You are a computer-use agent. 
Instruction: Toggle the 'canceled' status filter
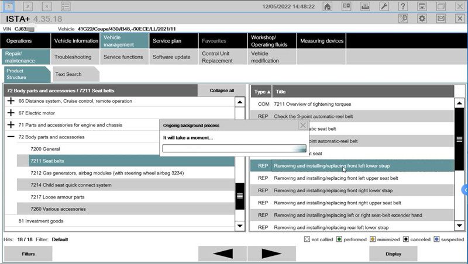(405, 239)
